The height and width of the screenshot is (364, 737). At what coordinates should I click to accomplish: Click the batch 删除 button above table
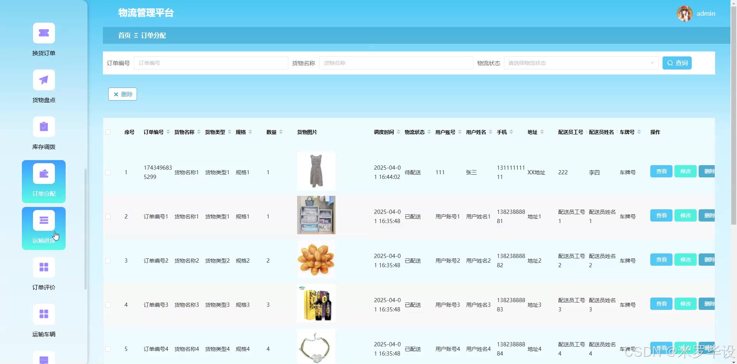pos(122,94)
